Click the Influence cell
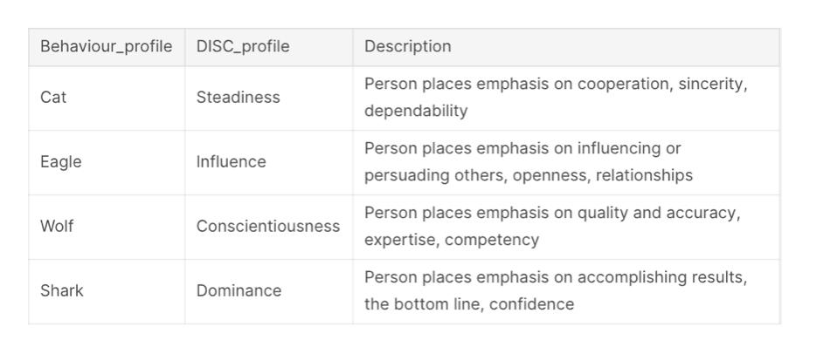837x354 pixels. pos(268,162)
